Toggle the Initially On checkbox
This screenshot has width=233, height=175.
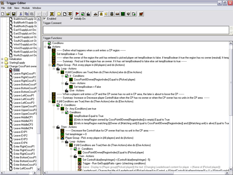[x=72, y=19]
